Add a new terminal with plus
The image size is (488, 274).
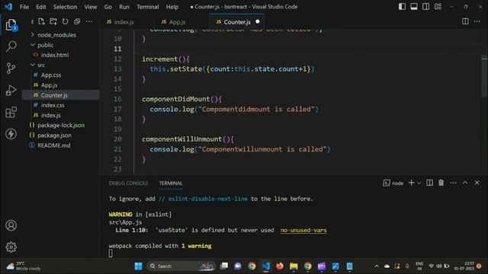[411, 183]
